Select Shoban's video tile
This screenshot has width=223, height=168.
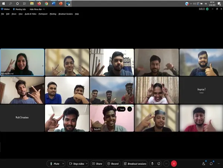(111, 118)
